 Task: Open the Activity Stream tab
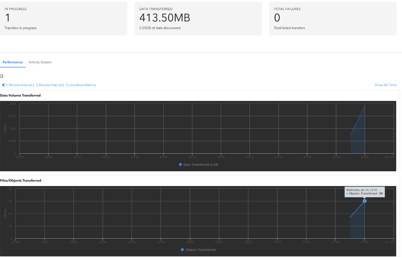click(x=40, y=62)
